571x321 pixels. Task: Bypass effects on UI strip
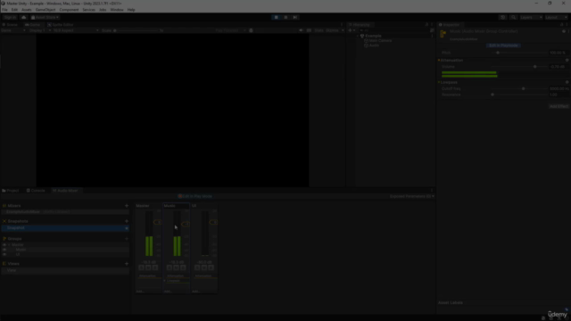pos(211,267)
